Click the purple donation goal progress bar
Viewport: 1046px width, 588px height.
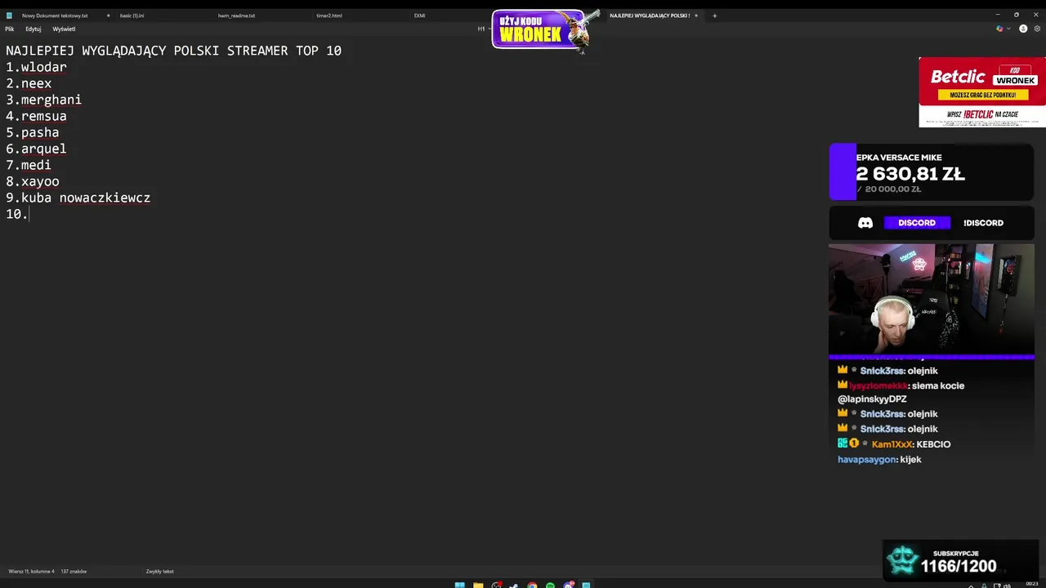[843, 171]
